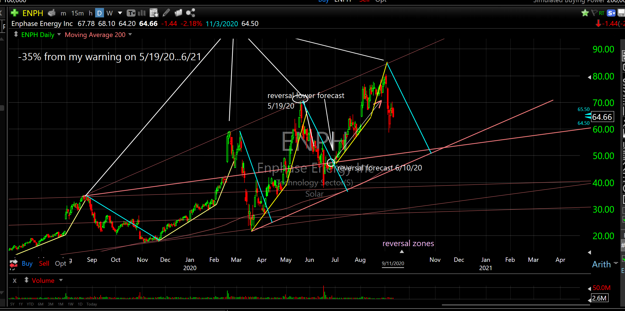Switch to the Daily (D) timeframe
The image size is (625, 311).
tap(99, 13)
